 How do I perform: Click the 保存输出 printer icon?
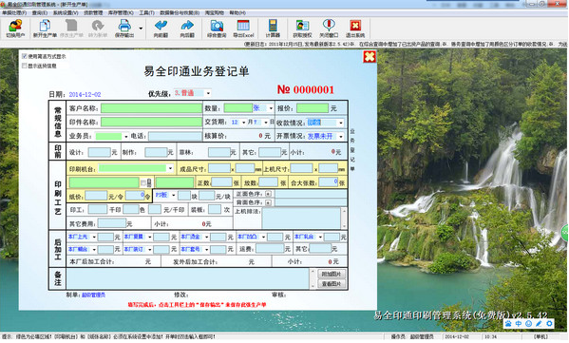click(124, 29)
